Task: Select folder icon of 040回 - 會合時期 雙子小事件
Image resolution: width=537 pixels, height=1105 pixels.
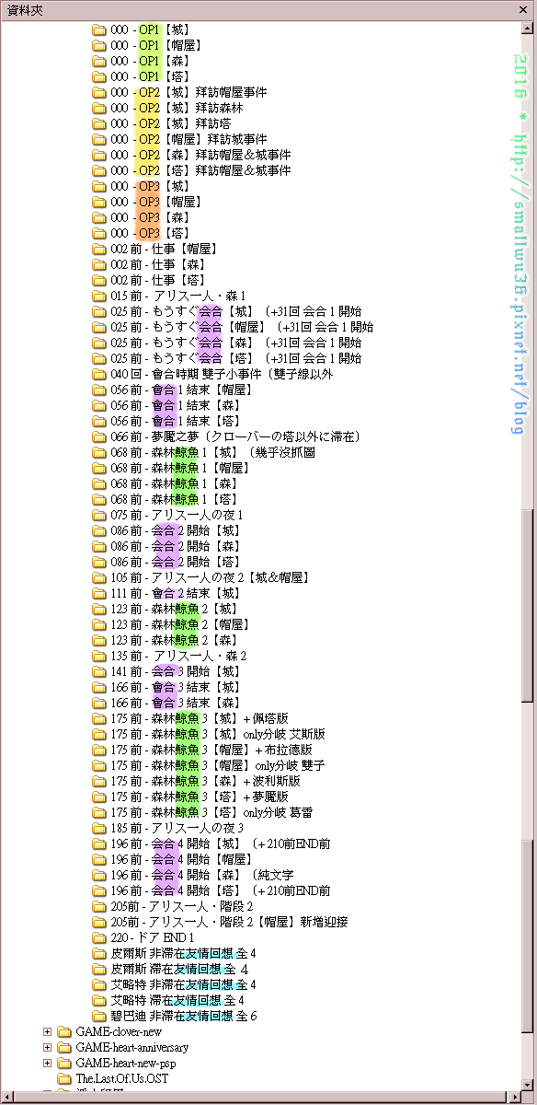Action: click(x=99, y=374)
